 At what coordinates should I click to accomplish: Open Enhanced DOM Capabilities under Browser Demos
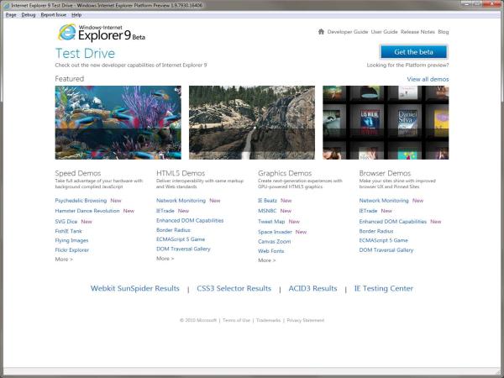(x=393, y=222)
